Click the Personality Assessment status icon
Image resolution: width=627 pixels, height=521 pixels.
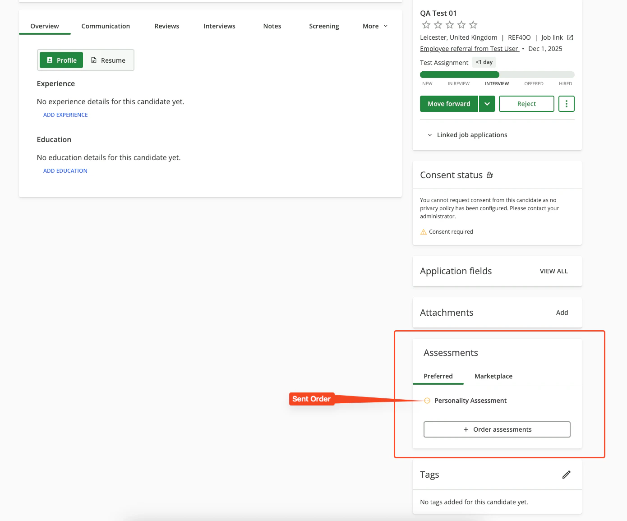(x=427, y=401)
